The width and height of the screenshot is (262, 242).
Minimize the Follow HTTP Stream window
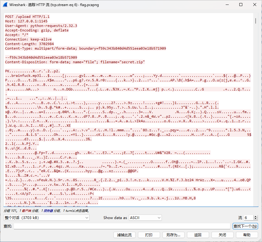coord(227,5)
